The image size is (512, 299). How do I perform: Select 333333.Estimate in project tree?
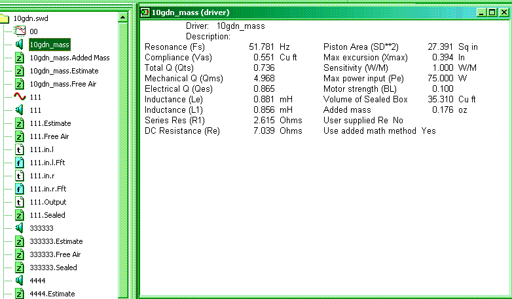[56, 241]
